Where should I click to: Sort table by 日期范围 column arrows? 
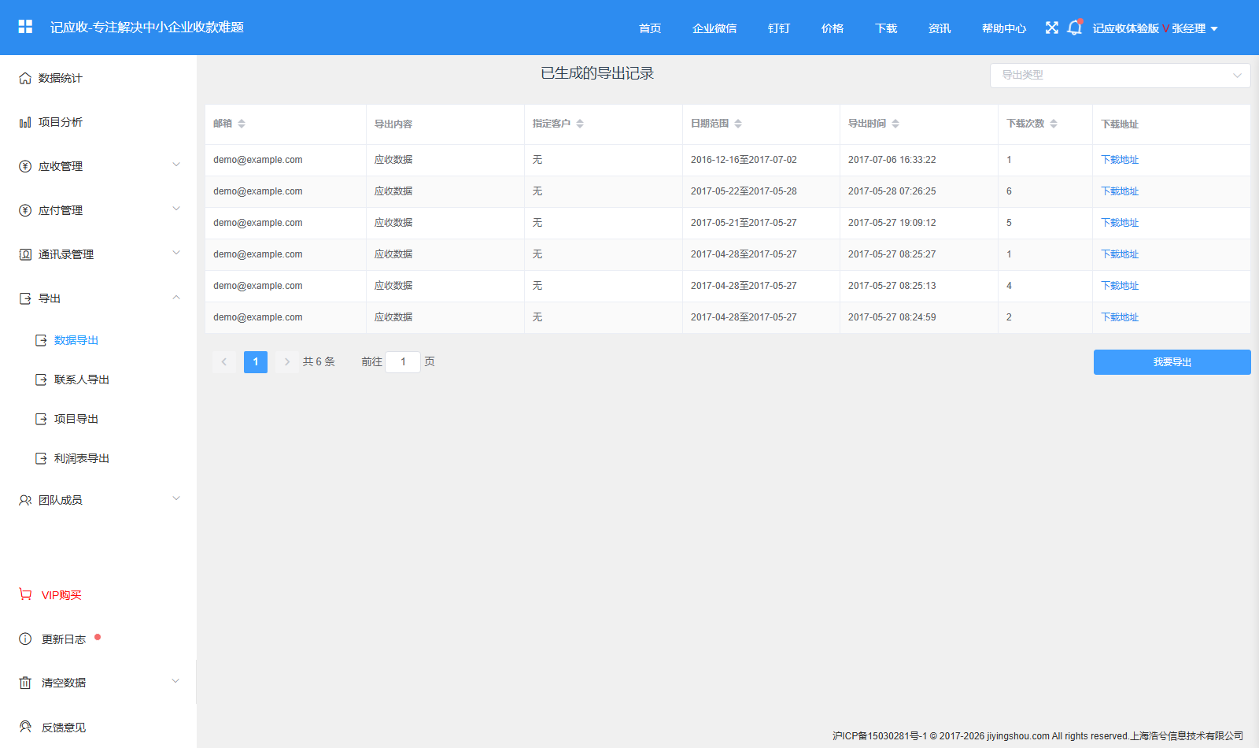click(738, 124)
